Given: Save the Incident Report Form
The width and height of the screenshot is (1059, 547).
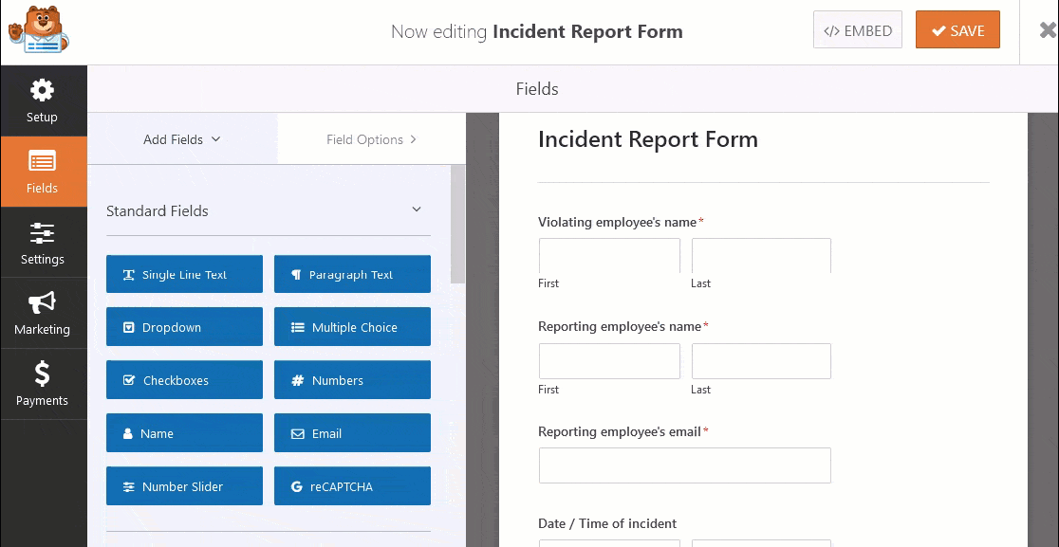Looking at the screenshot, I should [x=957, y=30].
